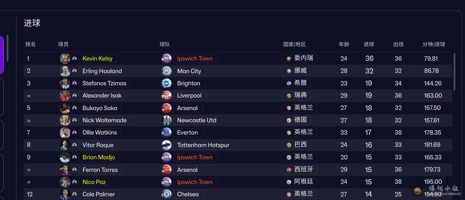Click Kevin Kelsy's player portrait
Image resolution: width=465 pixels, height=200 pixels.
click(x=65, y=59)
